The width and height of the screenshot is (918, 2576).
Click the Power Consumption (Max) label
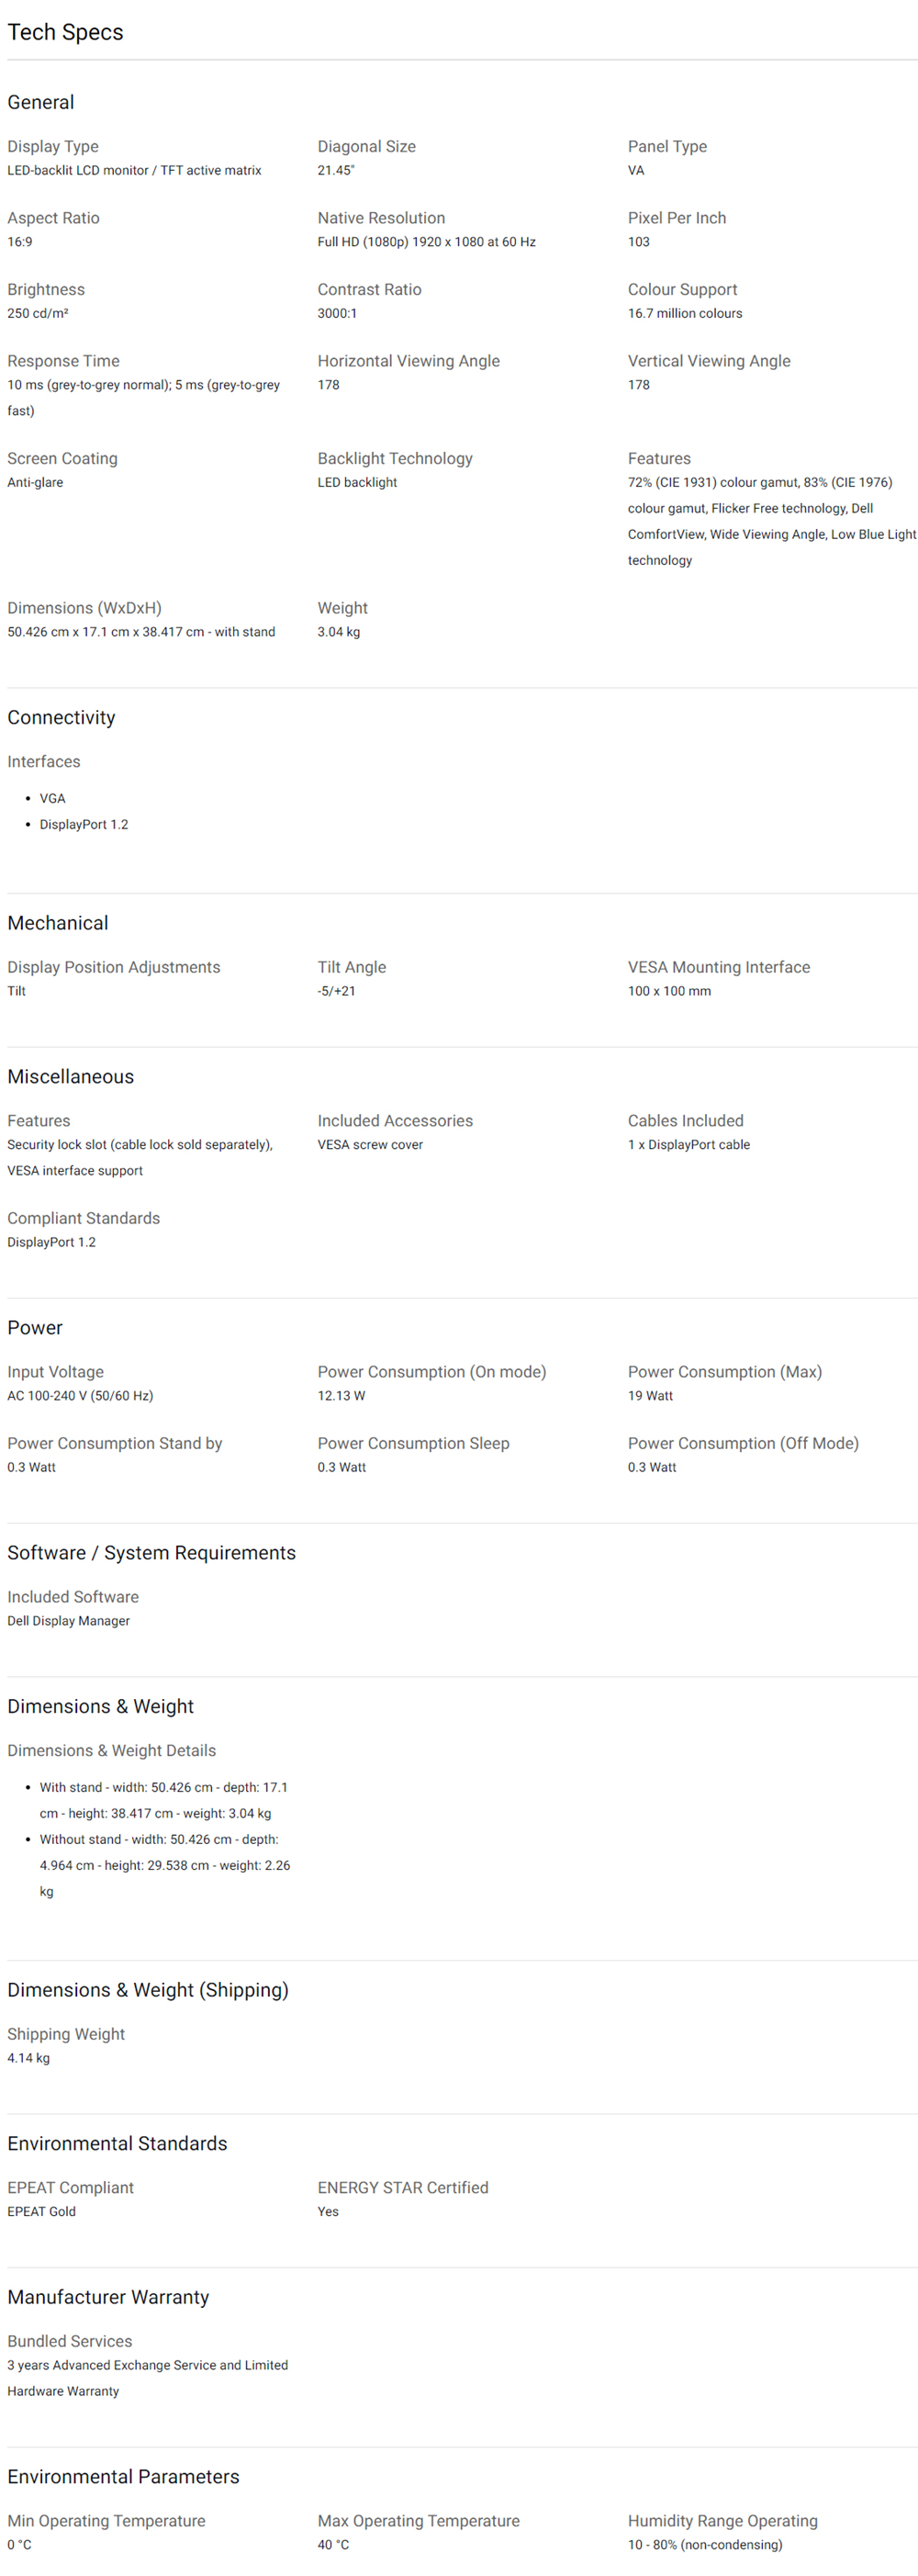coord(725,1372)
